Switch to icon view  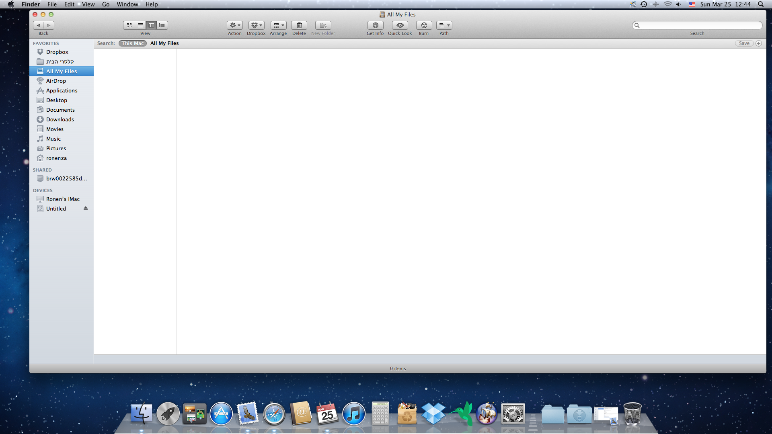[x=129, y=25]
